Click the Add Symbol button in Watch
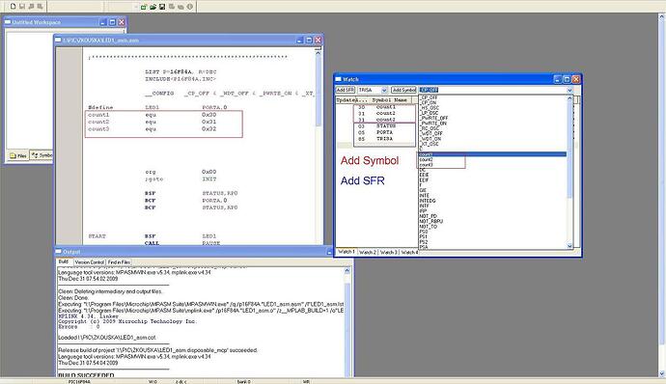 (x=403, y=90)
